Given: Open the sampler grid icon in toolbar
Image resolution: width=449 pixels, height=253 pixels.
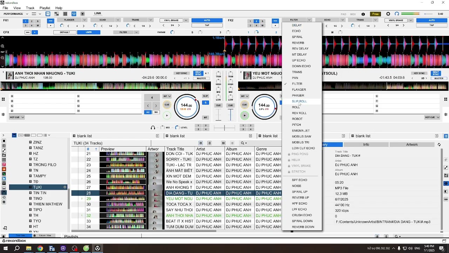Looking at the screenshot, I should (x=65, y=14).
